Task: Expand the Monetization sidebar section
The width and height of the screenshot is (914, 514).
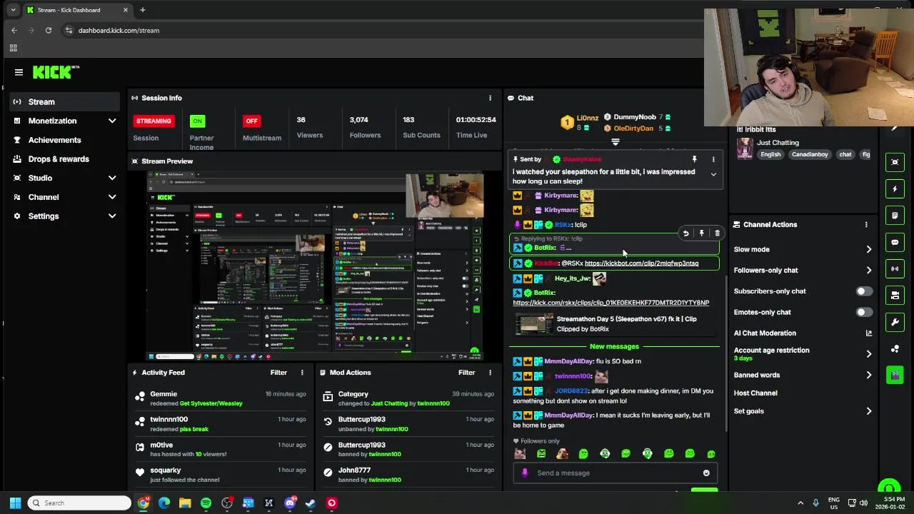Action: coord(112,121)
